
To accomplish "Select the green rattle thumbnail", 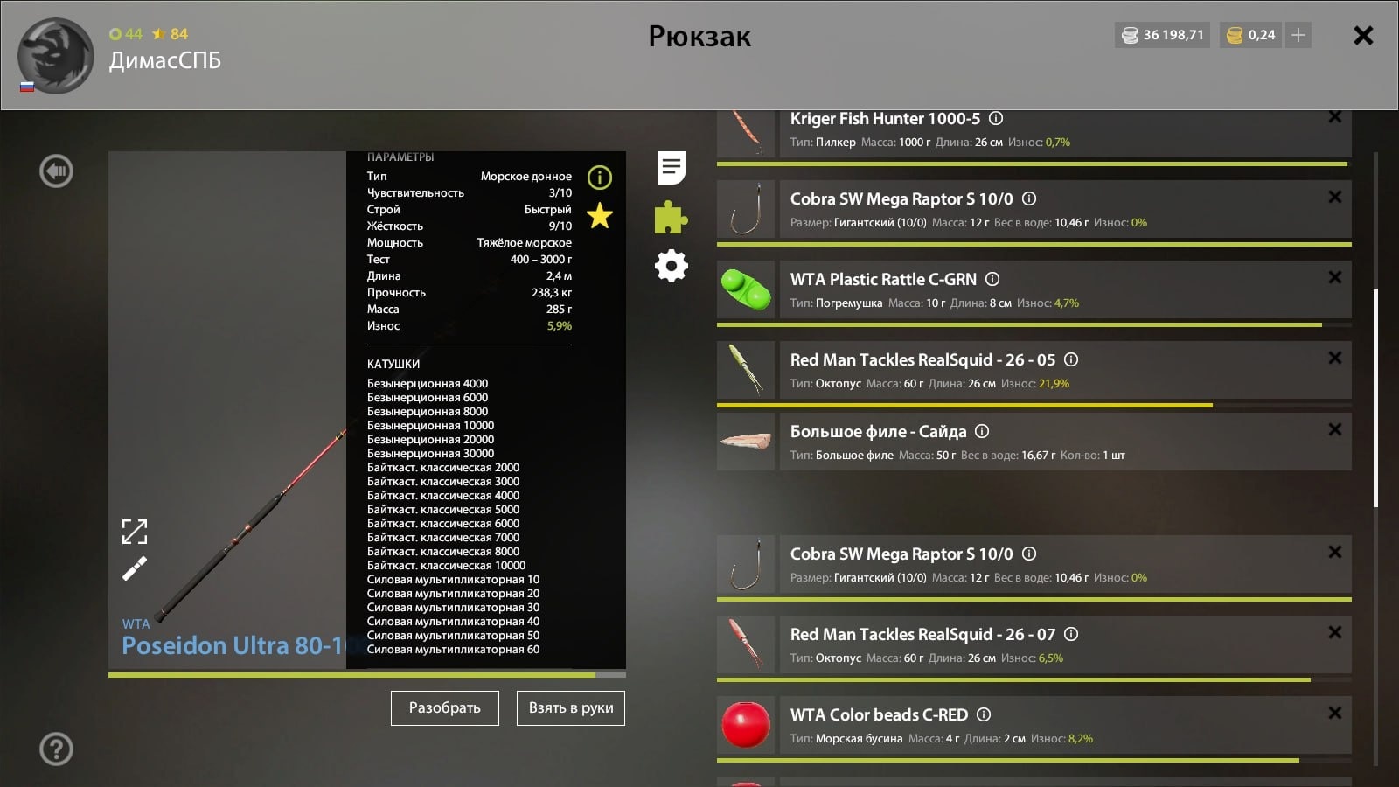I will 746,289.
